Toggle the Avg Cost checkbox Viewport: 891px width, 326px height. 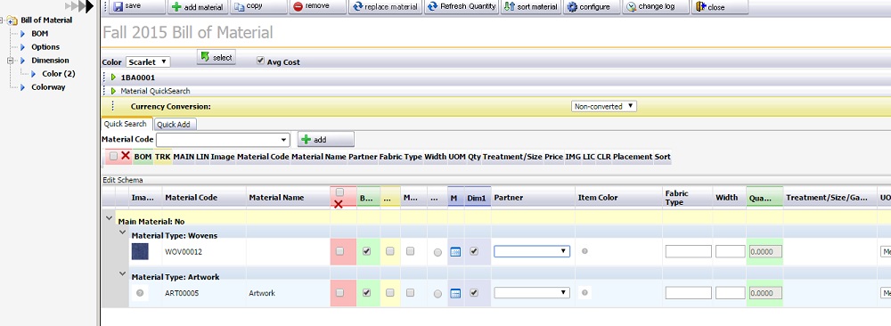(260, 61)
